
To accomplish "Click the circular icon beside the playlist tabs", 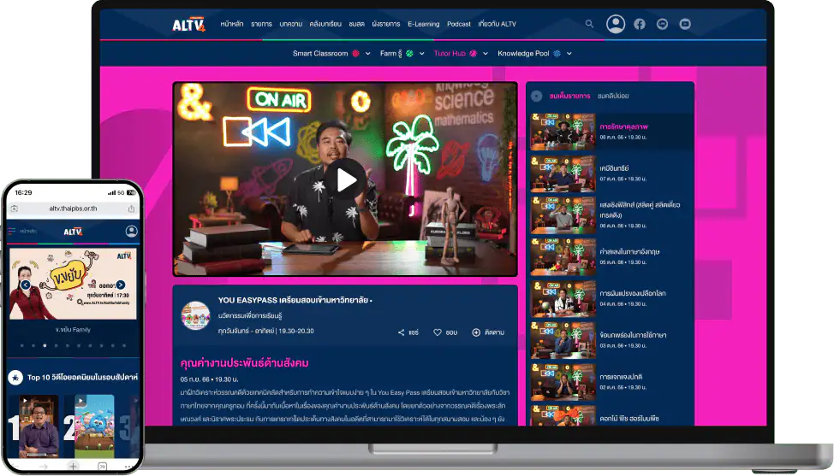I will 537,96.
